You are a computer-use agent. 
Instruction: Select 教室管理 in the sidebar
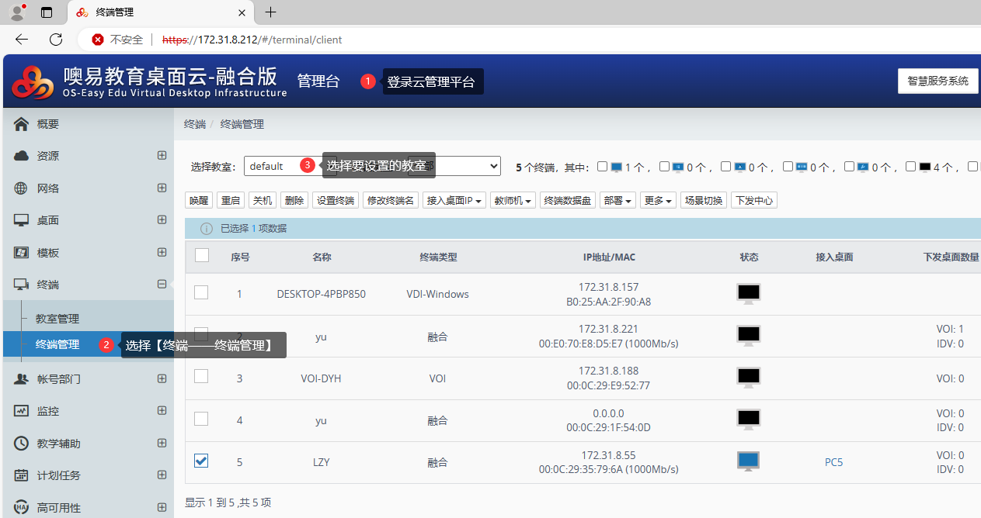pyautogui.click(x=57, y=319)
